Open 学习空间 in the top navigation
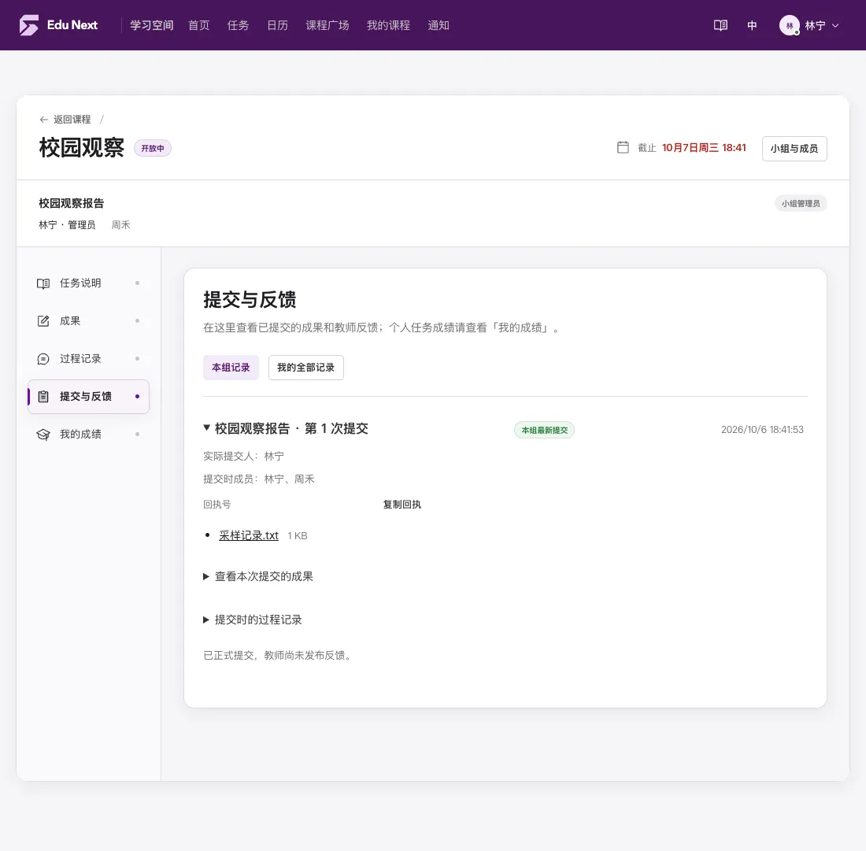866x851 pixels. tap(152, 25)
